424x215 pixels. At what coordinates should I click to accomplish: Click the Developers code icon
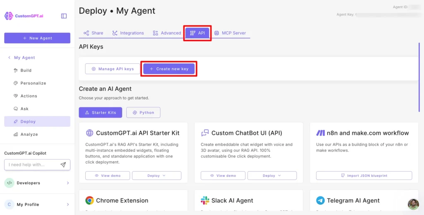(9, 183)
